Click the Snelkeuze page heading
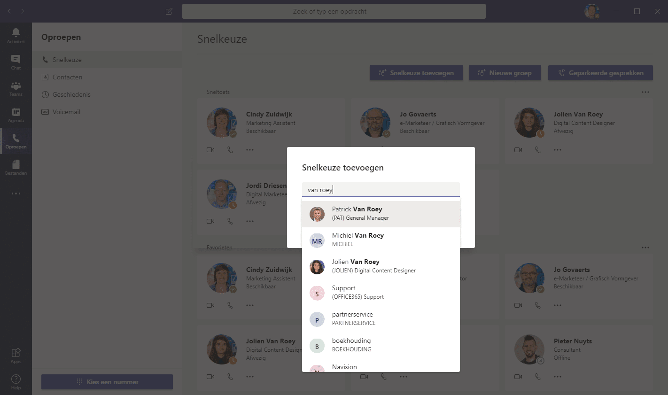 (x=222, y=39)
